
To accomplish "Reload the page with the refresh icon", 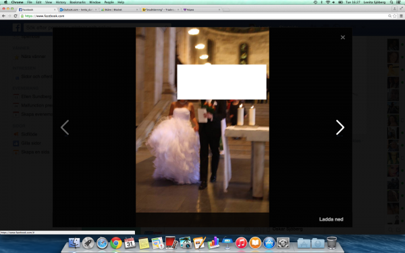I will pos(16,16).
